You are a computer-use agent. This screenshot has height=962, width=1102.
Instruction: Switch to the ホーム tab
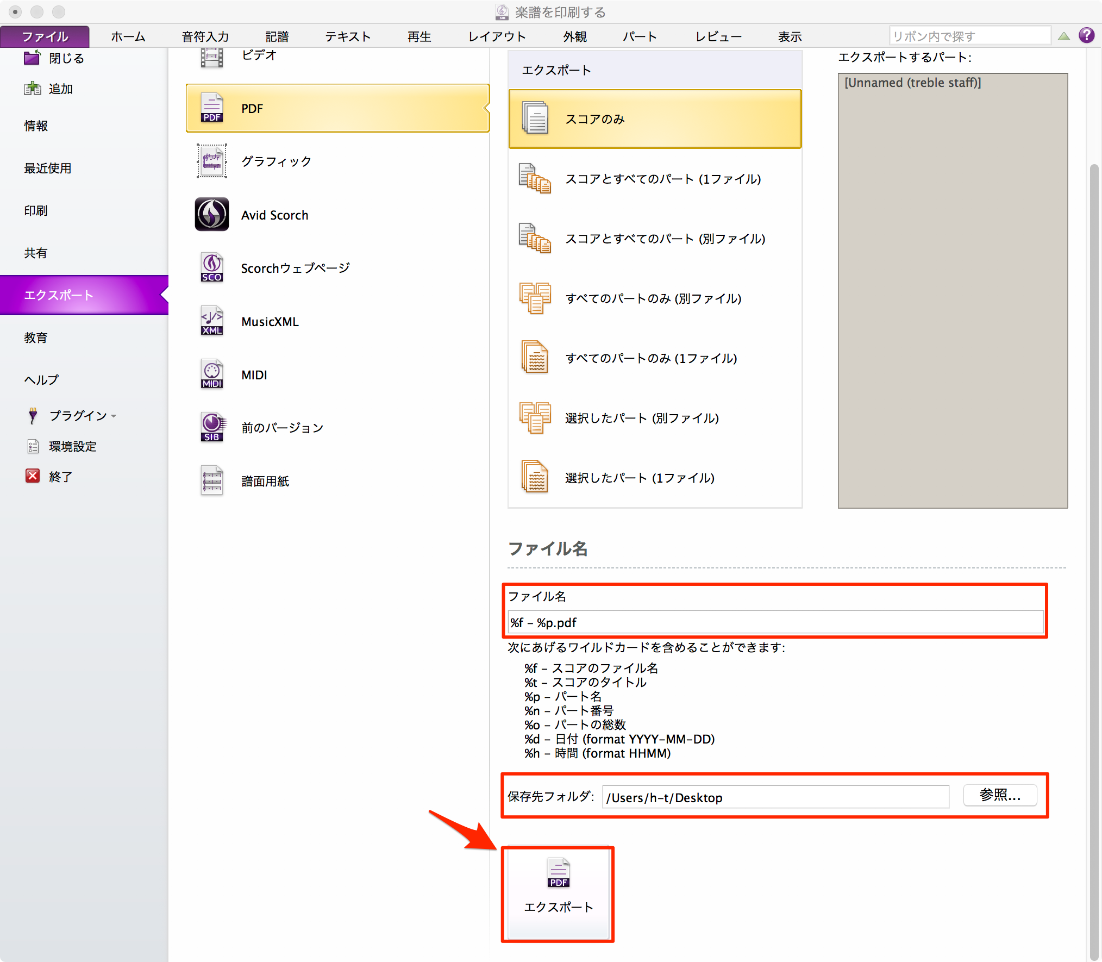pyautogui.click(x=128, y=36)
